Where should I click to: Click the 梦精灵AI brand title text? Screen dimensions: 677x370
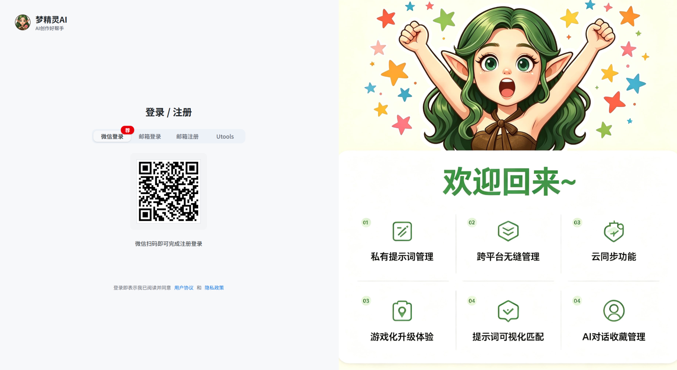(x=51, y=20)
